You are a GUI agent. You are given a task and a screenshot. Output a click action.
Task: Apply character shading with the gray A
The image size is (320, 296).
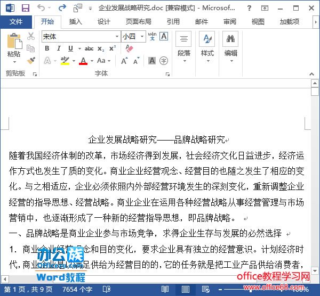[152, 61]
